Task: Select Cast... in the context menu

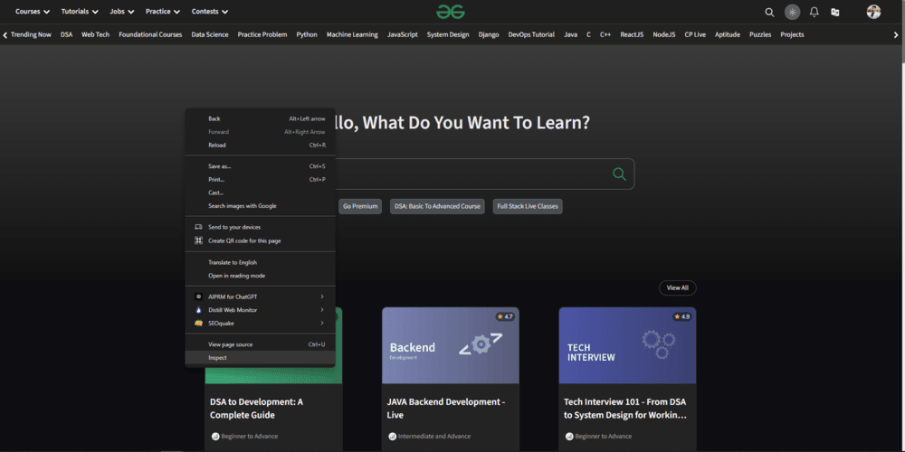Action: pyautogui.click(x=260, y=193)
